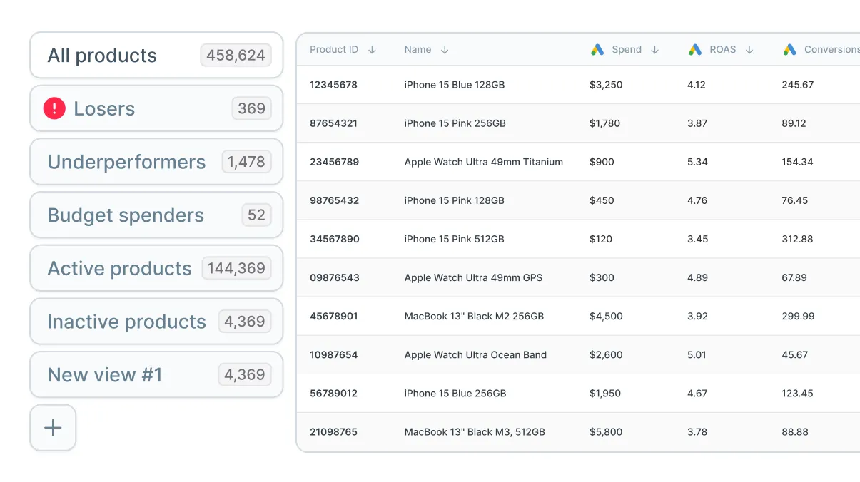Select product ID 87654321
This screenshot has height=482, width=860.
click(x=333, y=123)
